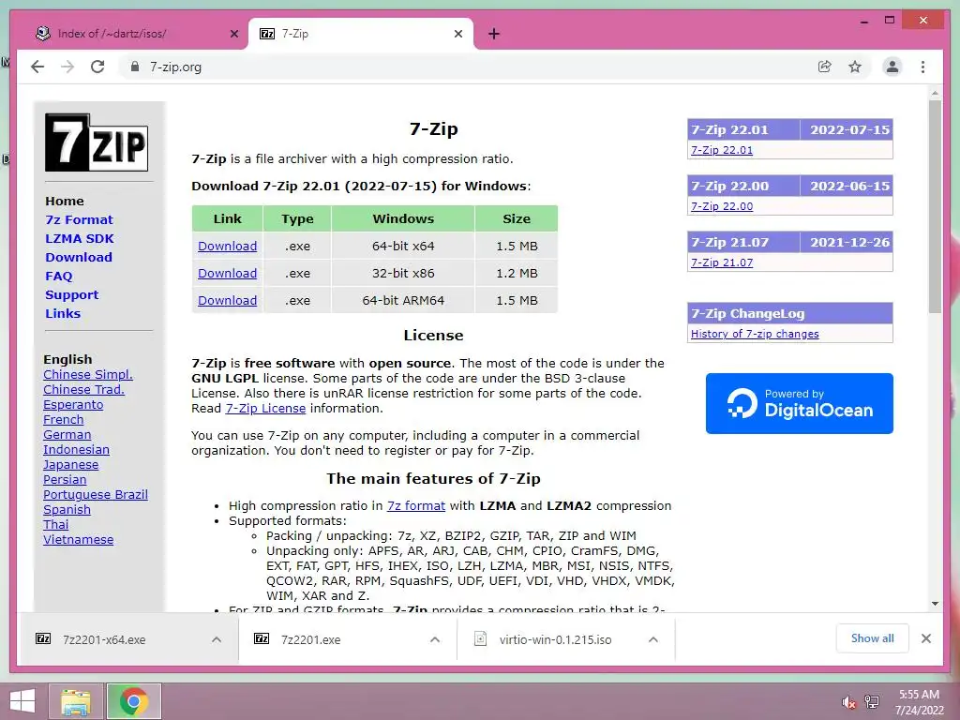Select the 7-Zip browser tab
The width and height of the screenshot is (960, 720).
361,34
